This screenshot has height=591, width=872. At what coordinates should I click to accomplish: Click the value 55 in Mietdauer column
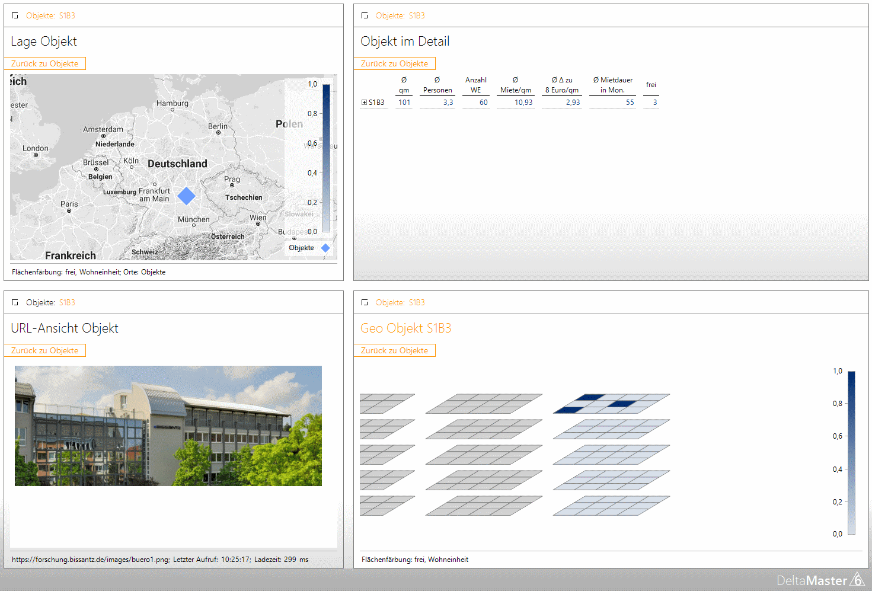pyautogui.click(x=630, y=103)
